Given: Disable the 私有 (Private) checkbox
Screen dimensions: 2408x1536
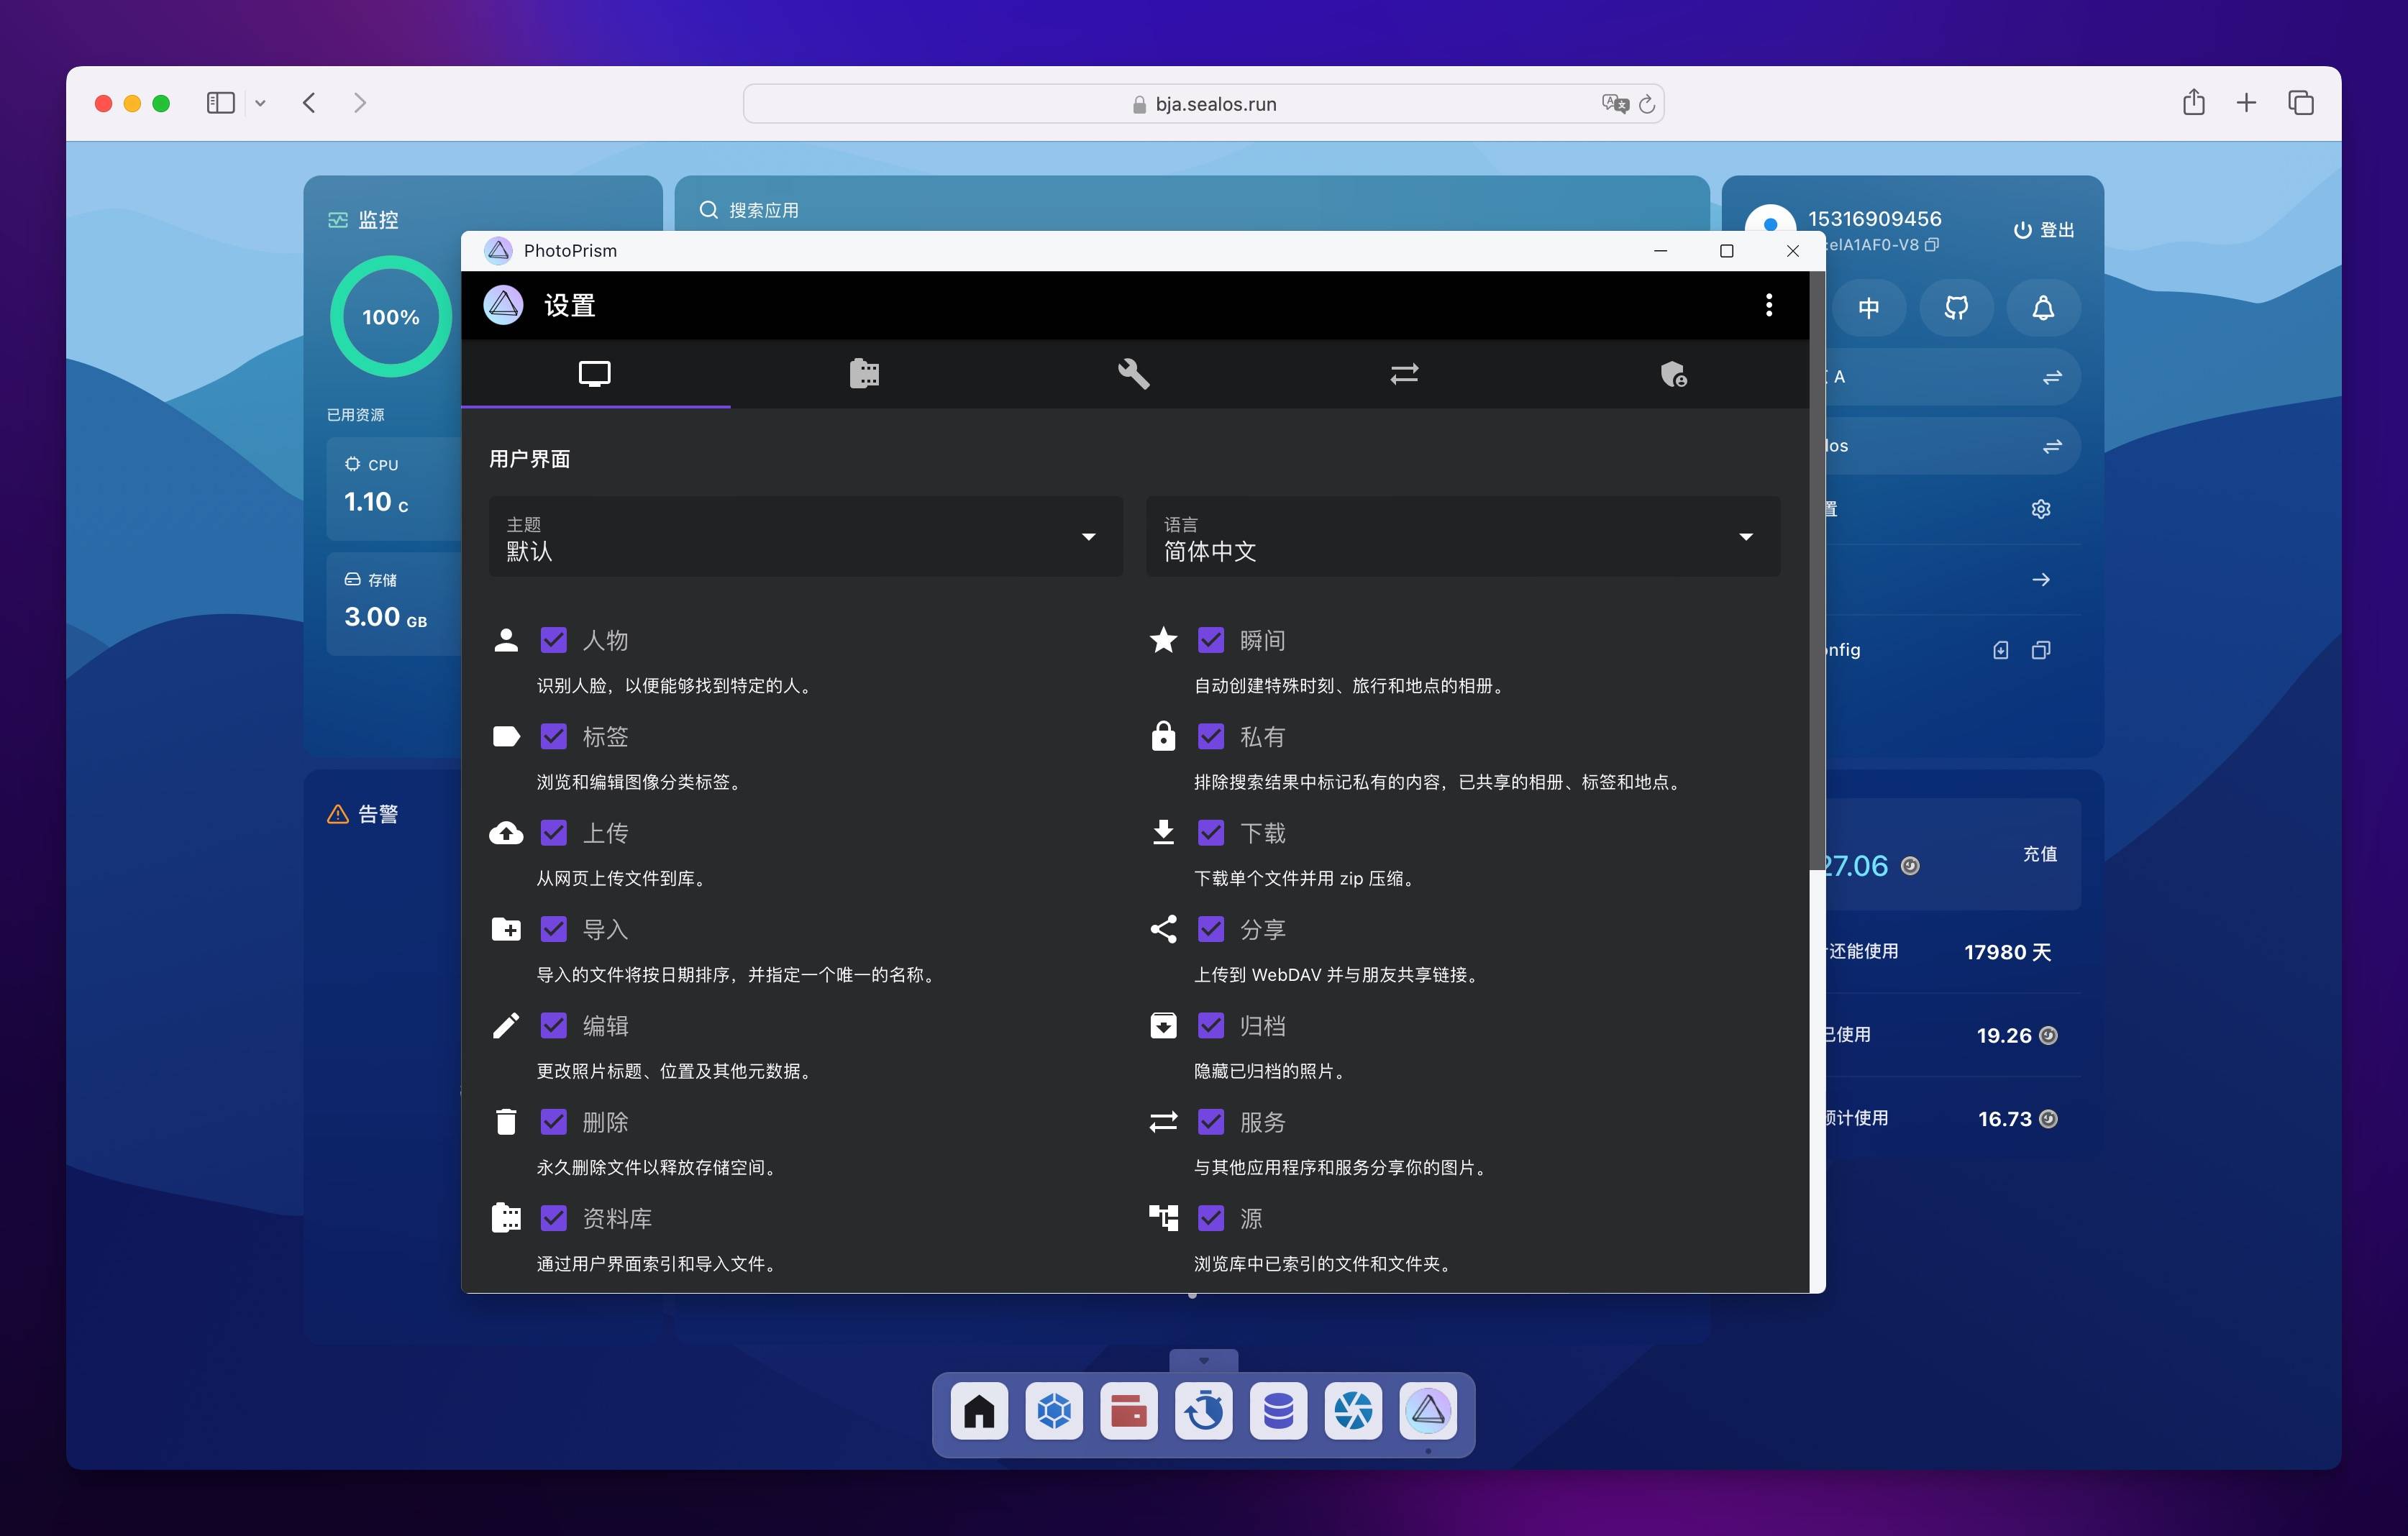Looking at the screenshot, I should tap(1210, 737).
